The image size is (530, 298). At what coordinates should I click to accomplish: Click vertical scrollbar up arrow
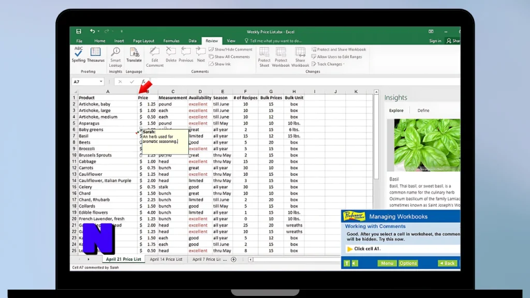coord(376,92)
